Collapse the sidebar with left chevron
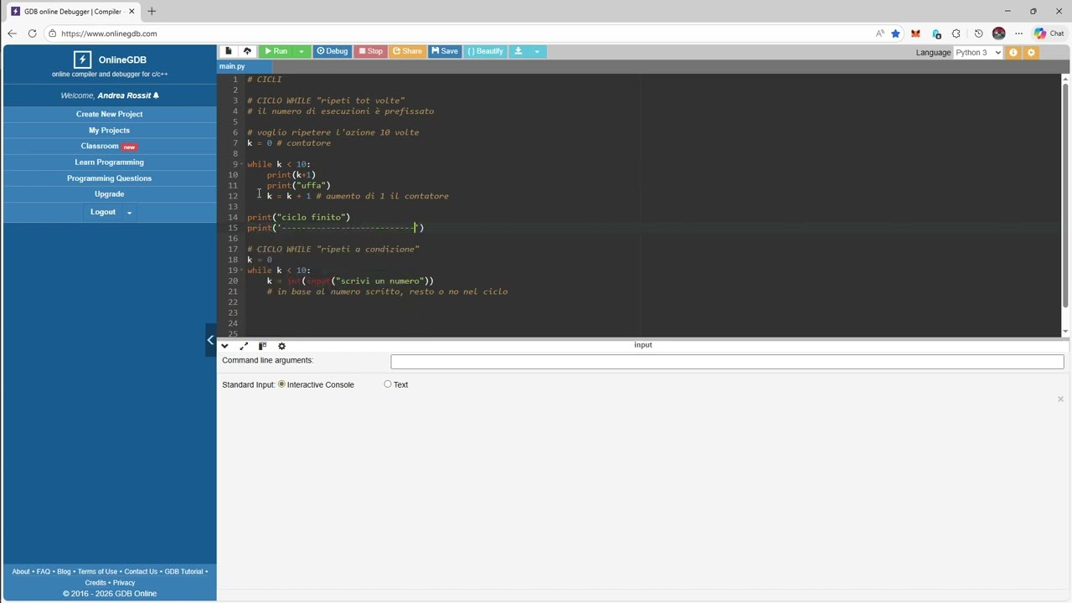The width and height of the screenshot is (1072, 603). [x=210, y=339]
